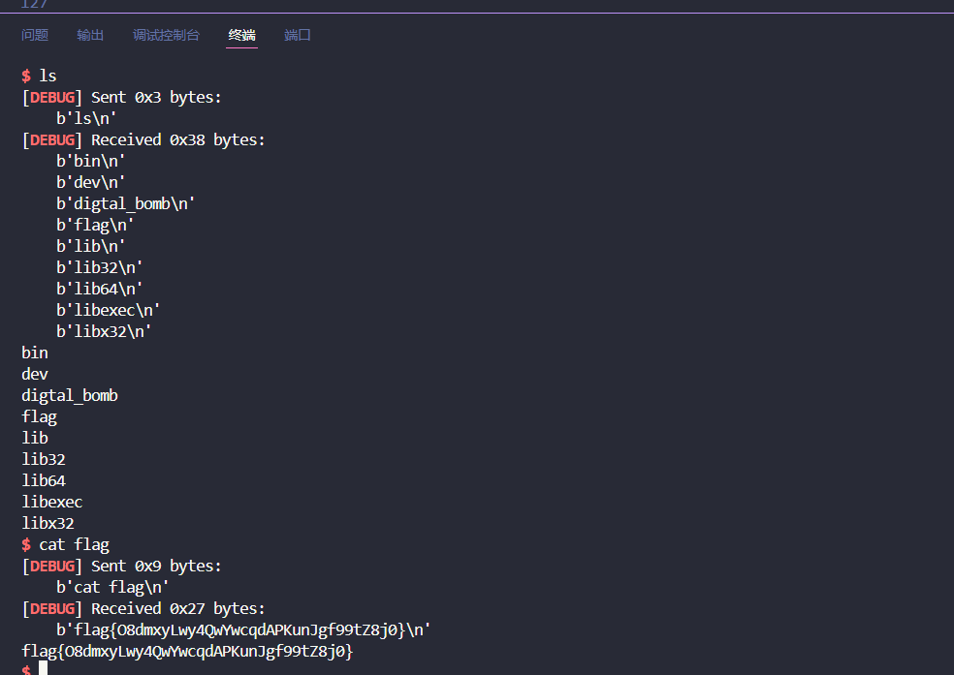Click the b'cat flag\n' sent bytes line
The height and width of the screenshot is (675, 954).
112,587
